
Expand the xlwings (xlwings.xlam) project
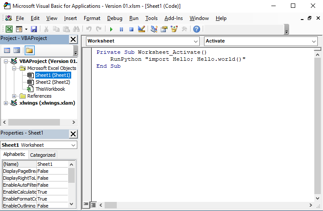(x=6, y=103)
